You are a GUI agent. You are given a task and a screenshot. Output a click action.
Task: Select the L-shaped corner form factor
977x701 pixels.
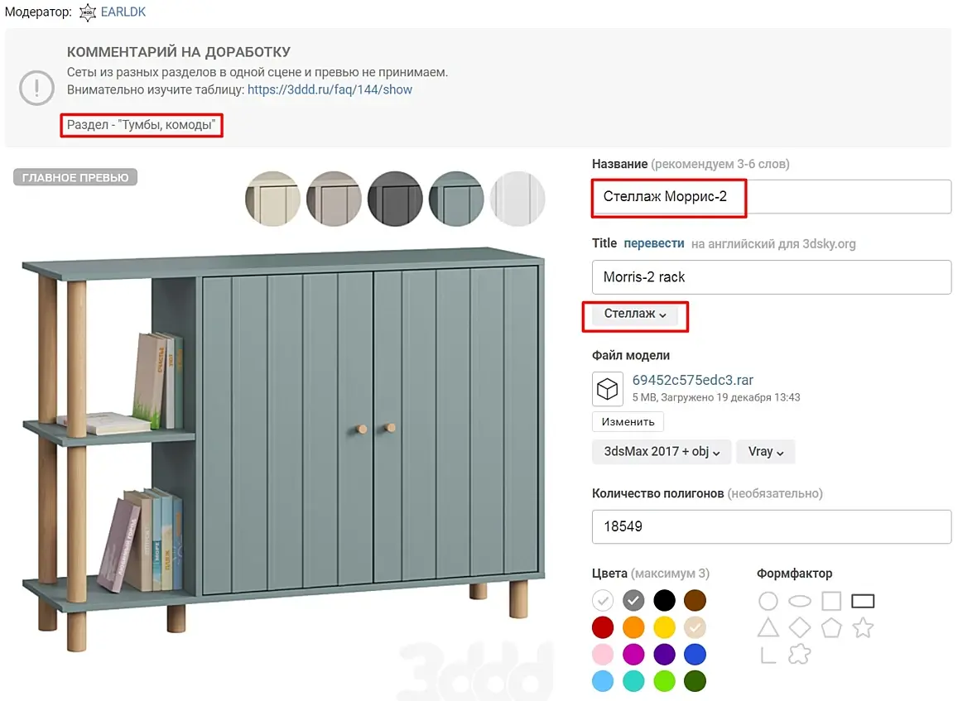pos(767,655)
